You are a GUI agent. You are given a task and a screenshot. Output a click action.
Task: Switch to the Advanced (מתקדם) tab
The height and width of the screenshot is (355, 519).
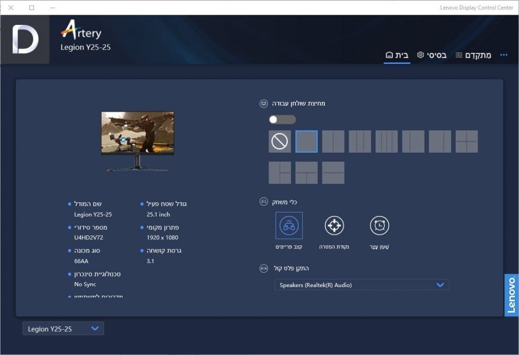[x=473, y=55]
